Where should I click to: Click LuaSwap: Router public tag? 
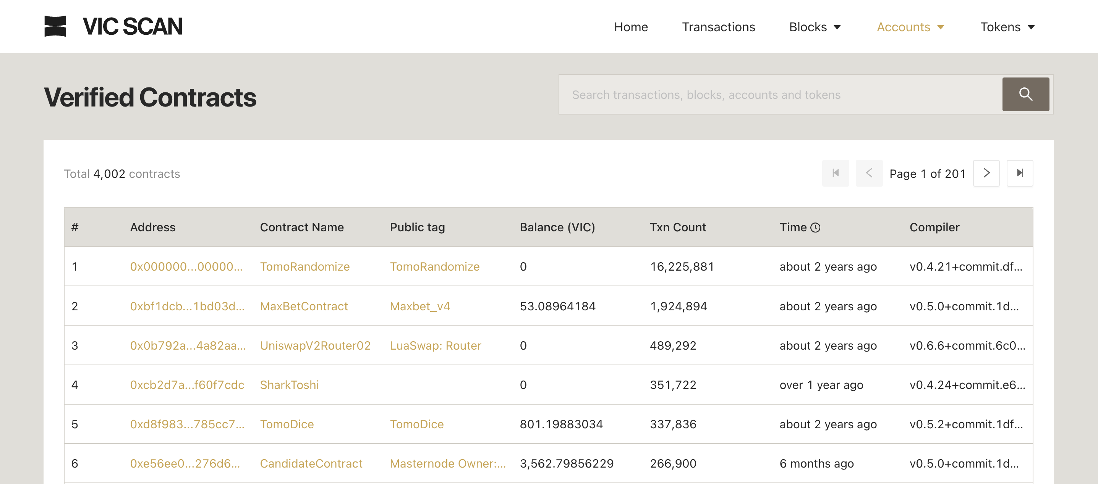click(435, 346)
